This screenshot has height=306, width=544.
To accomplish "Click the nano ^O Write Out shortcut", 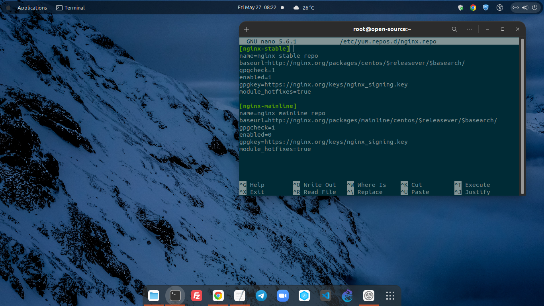I will (315, 185).
